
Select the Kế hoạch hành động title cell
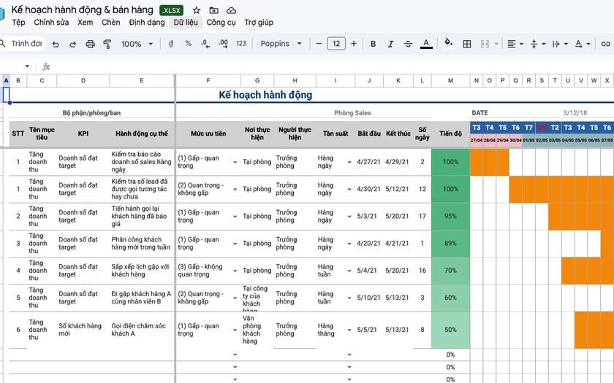pyautogui.click(x=265, y=95)
